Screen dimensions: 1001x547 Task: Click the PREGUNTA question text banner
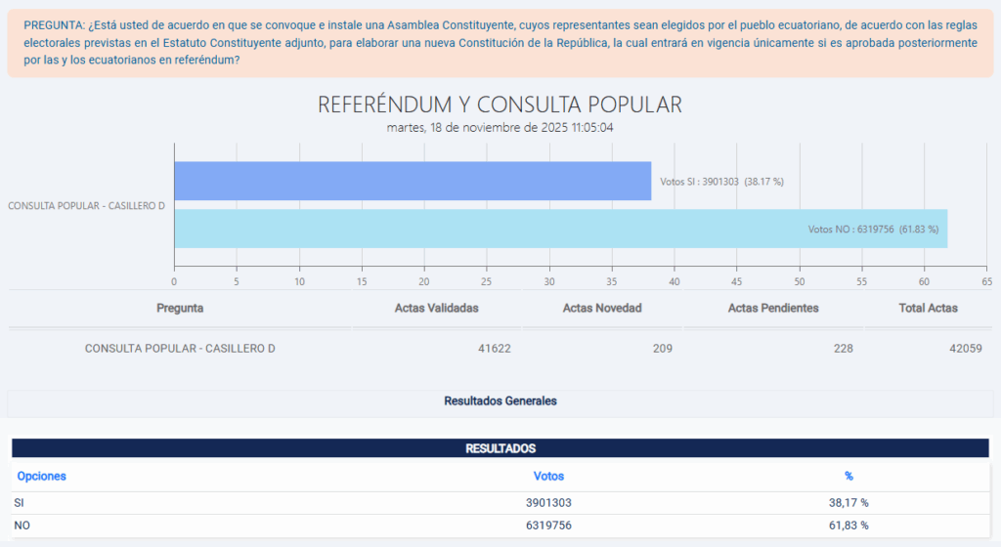coord(500,42)
